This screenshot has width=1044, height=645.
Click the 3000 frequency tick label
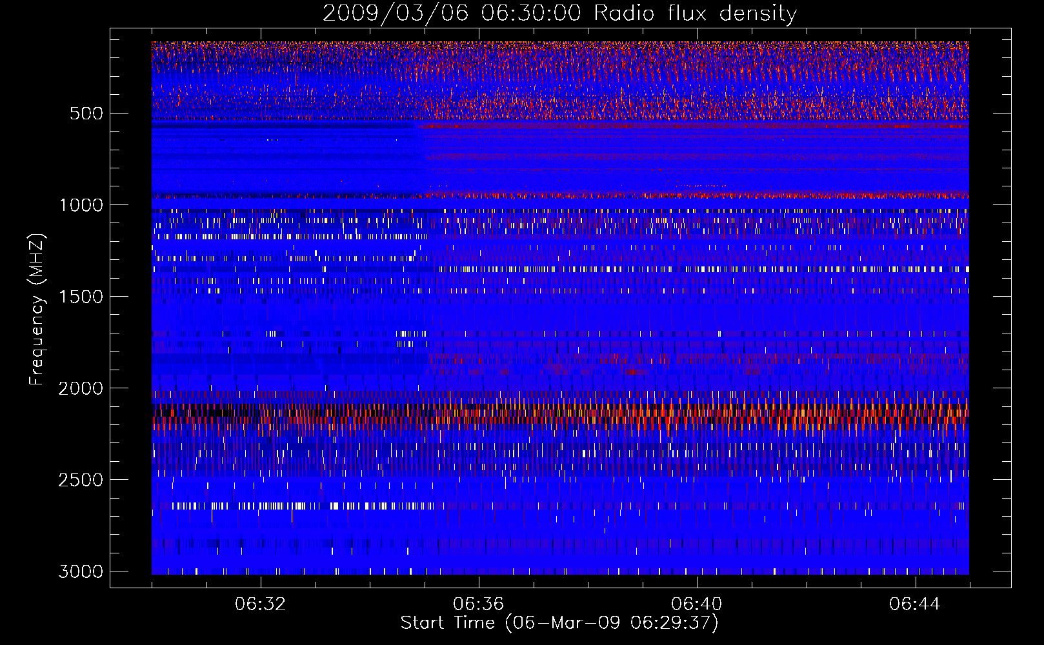pos(81,571)
